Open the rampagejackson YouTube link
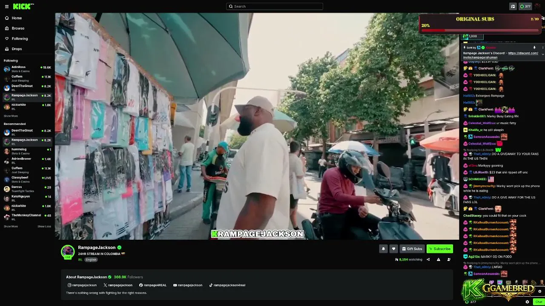 (188, 285)
